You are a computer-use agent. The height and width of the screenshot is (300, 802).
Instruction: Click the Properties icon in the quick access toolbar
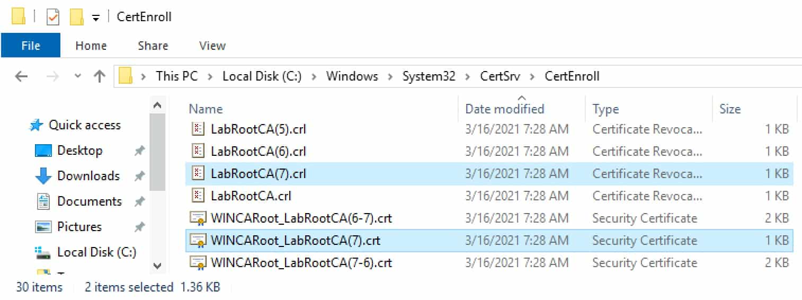(53, 17)
